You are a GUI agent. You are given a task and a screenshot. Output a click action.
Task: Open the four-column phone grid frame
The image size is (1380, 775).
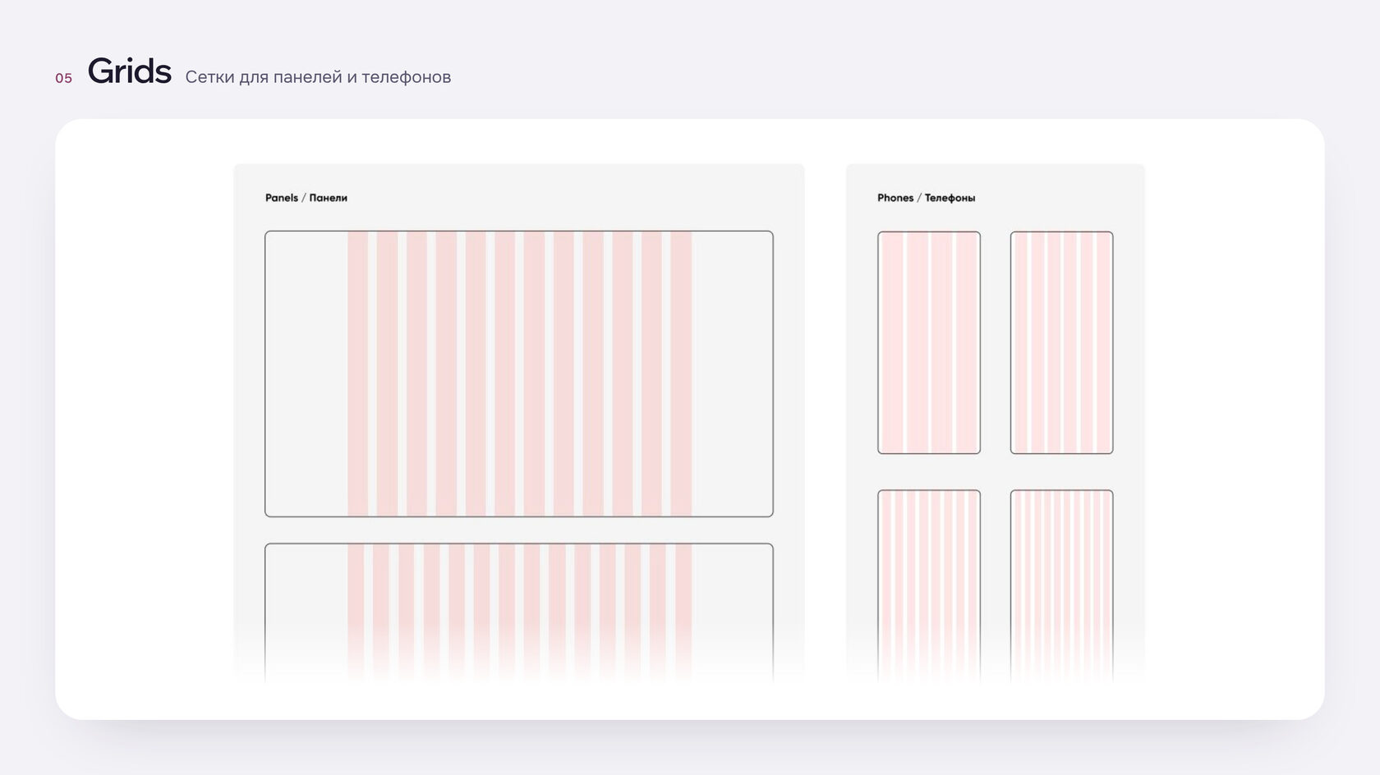pos(929,342)
